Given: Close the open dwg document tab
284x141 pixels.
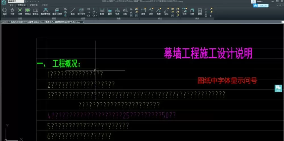Looking at the screenshot, I should click(x=83, y=22).
